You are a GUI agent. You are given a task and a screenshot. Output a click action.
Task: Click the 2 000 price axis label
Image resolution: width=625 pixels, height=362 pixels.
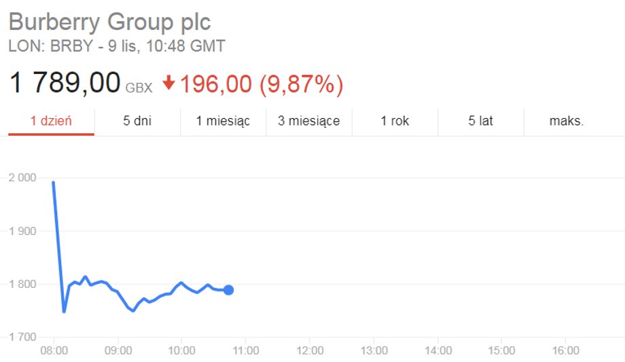point(22,177)
